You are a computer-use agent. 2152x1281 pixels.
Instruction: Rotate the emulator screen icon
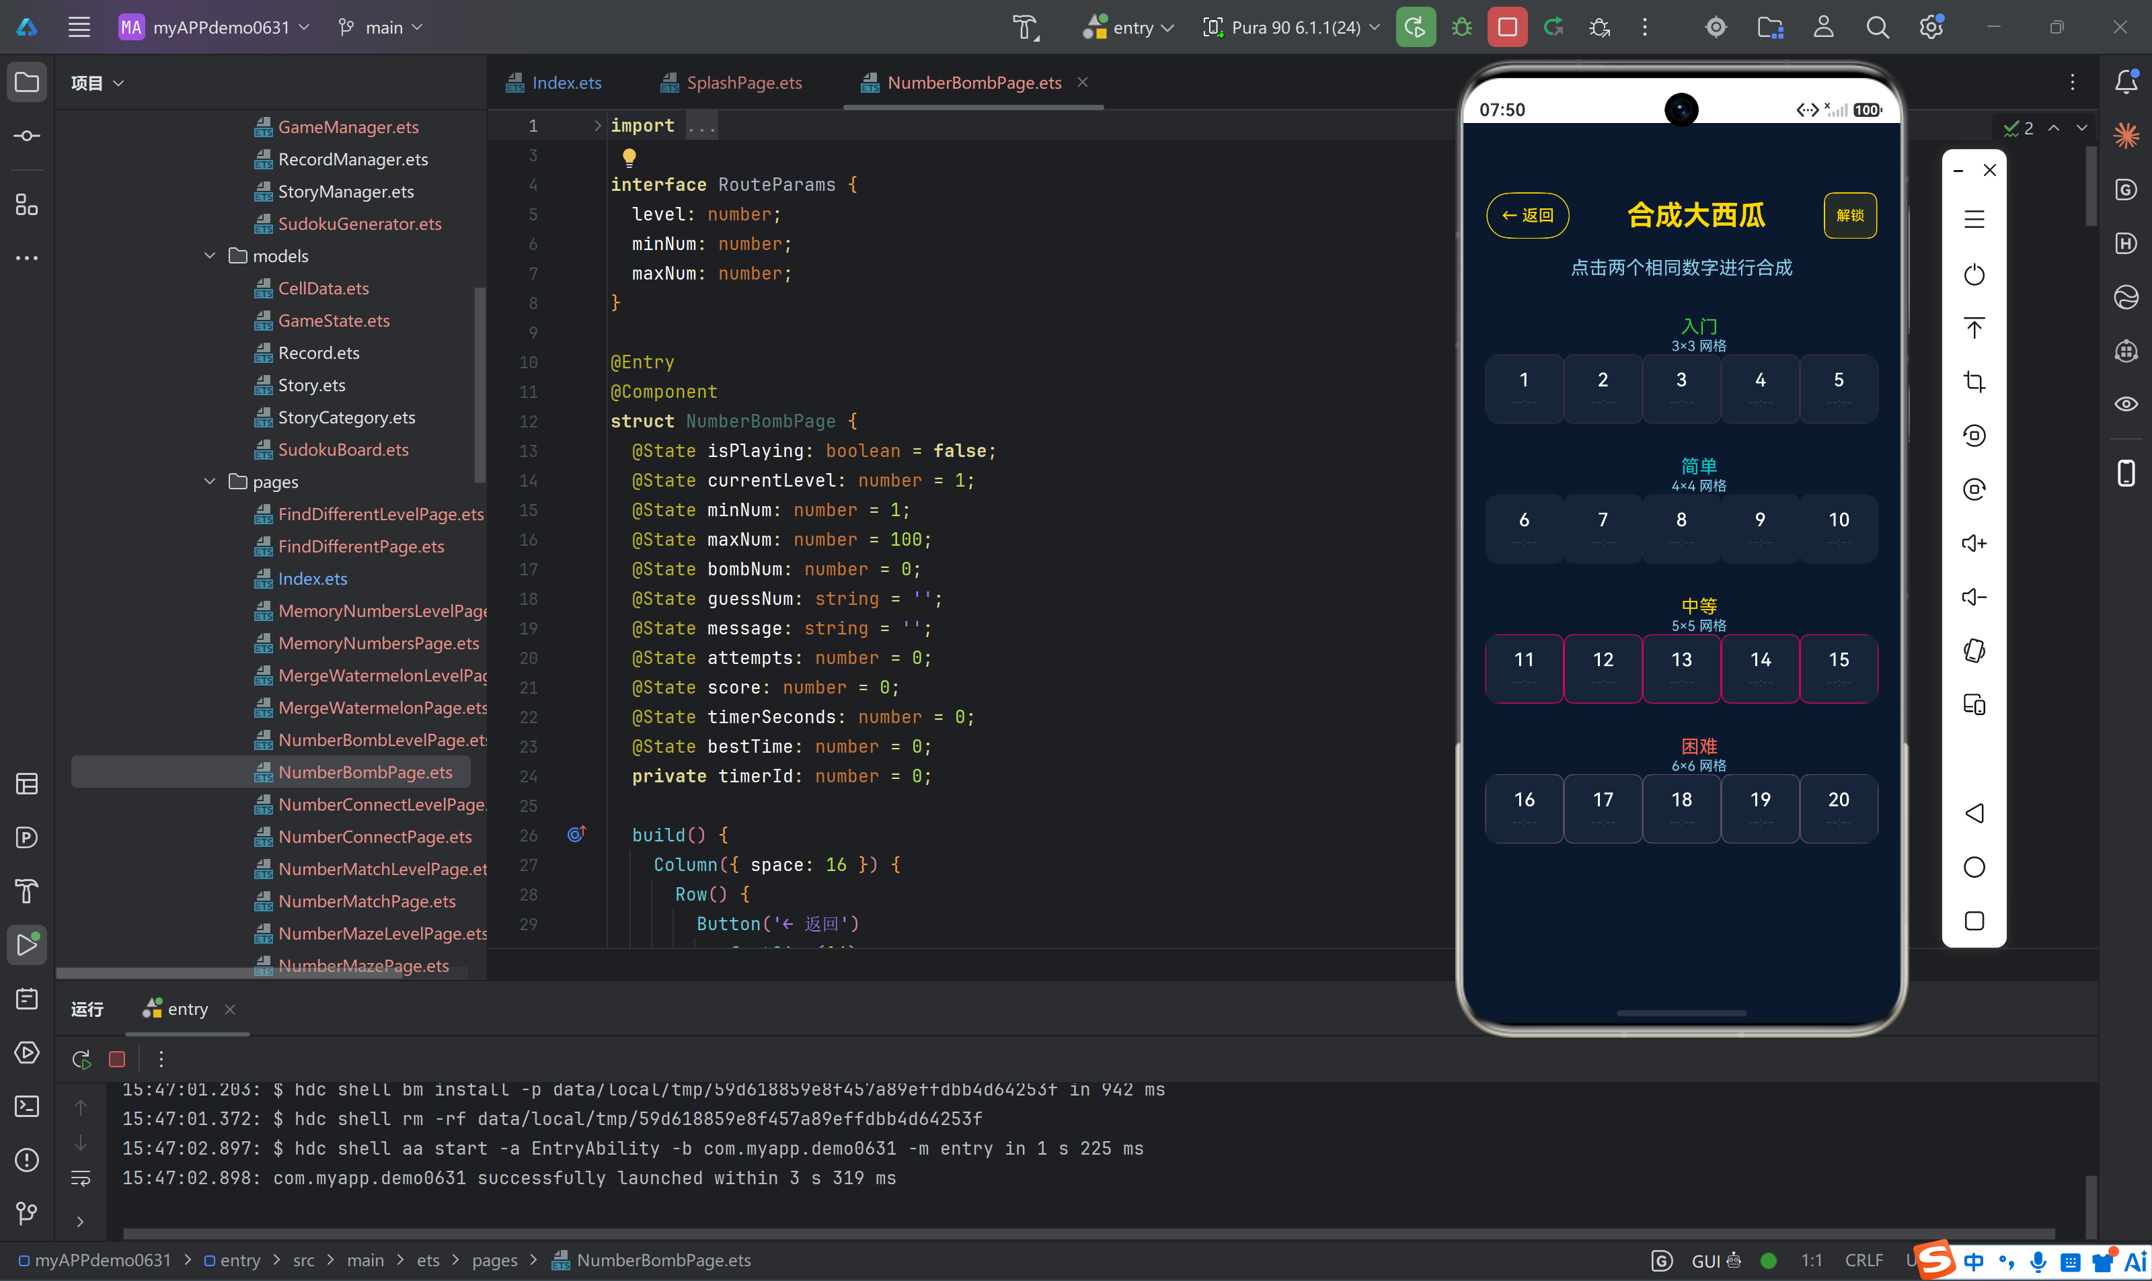pos(1974,651)
